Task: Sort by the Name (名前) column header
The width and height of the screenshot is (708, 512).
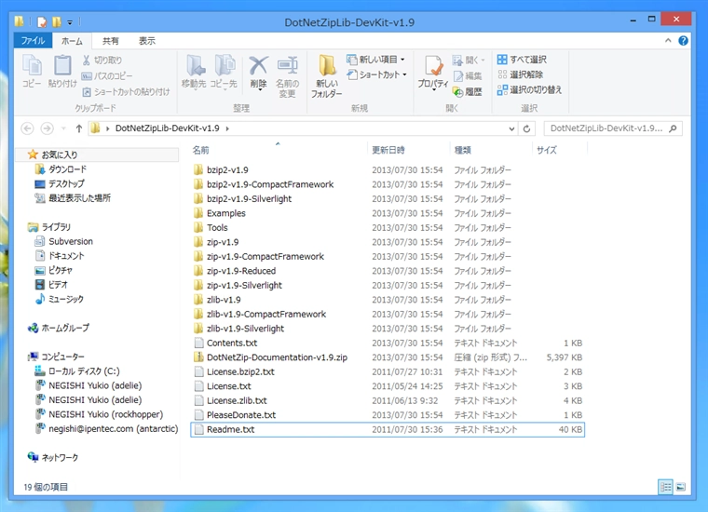Action: click(x=279, y=150)
